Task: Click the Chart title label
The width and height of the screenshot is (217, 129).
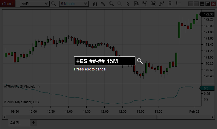Action: 7,4
